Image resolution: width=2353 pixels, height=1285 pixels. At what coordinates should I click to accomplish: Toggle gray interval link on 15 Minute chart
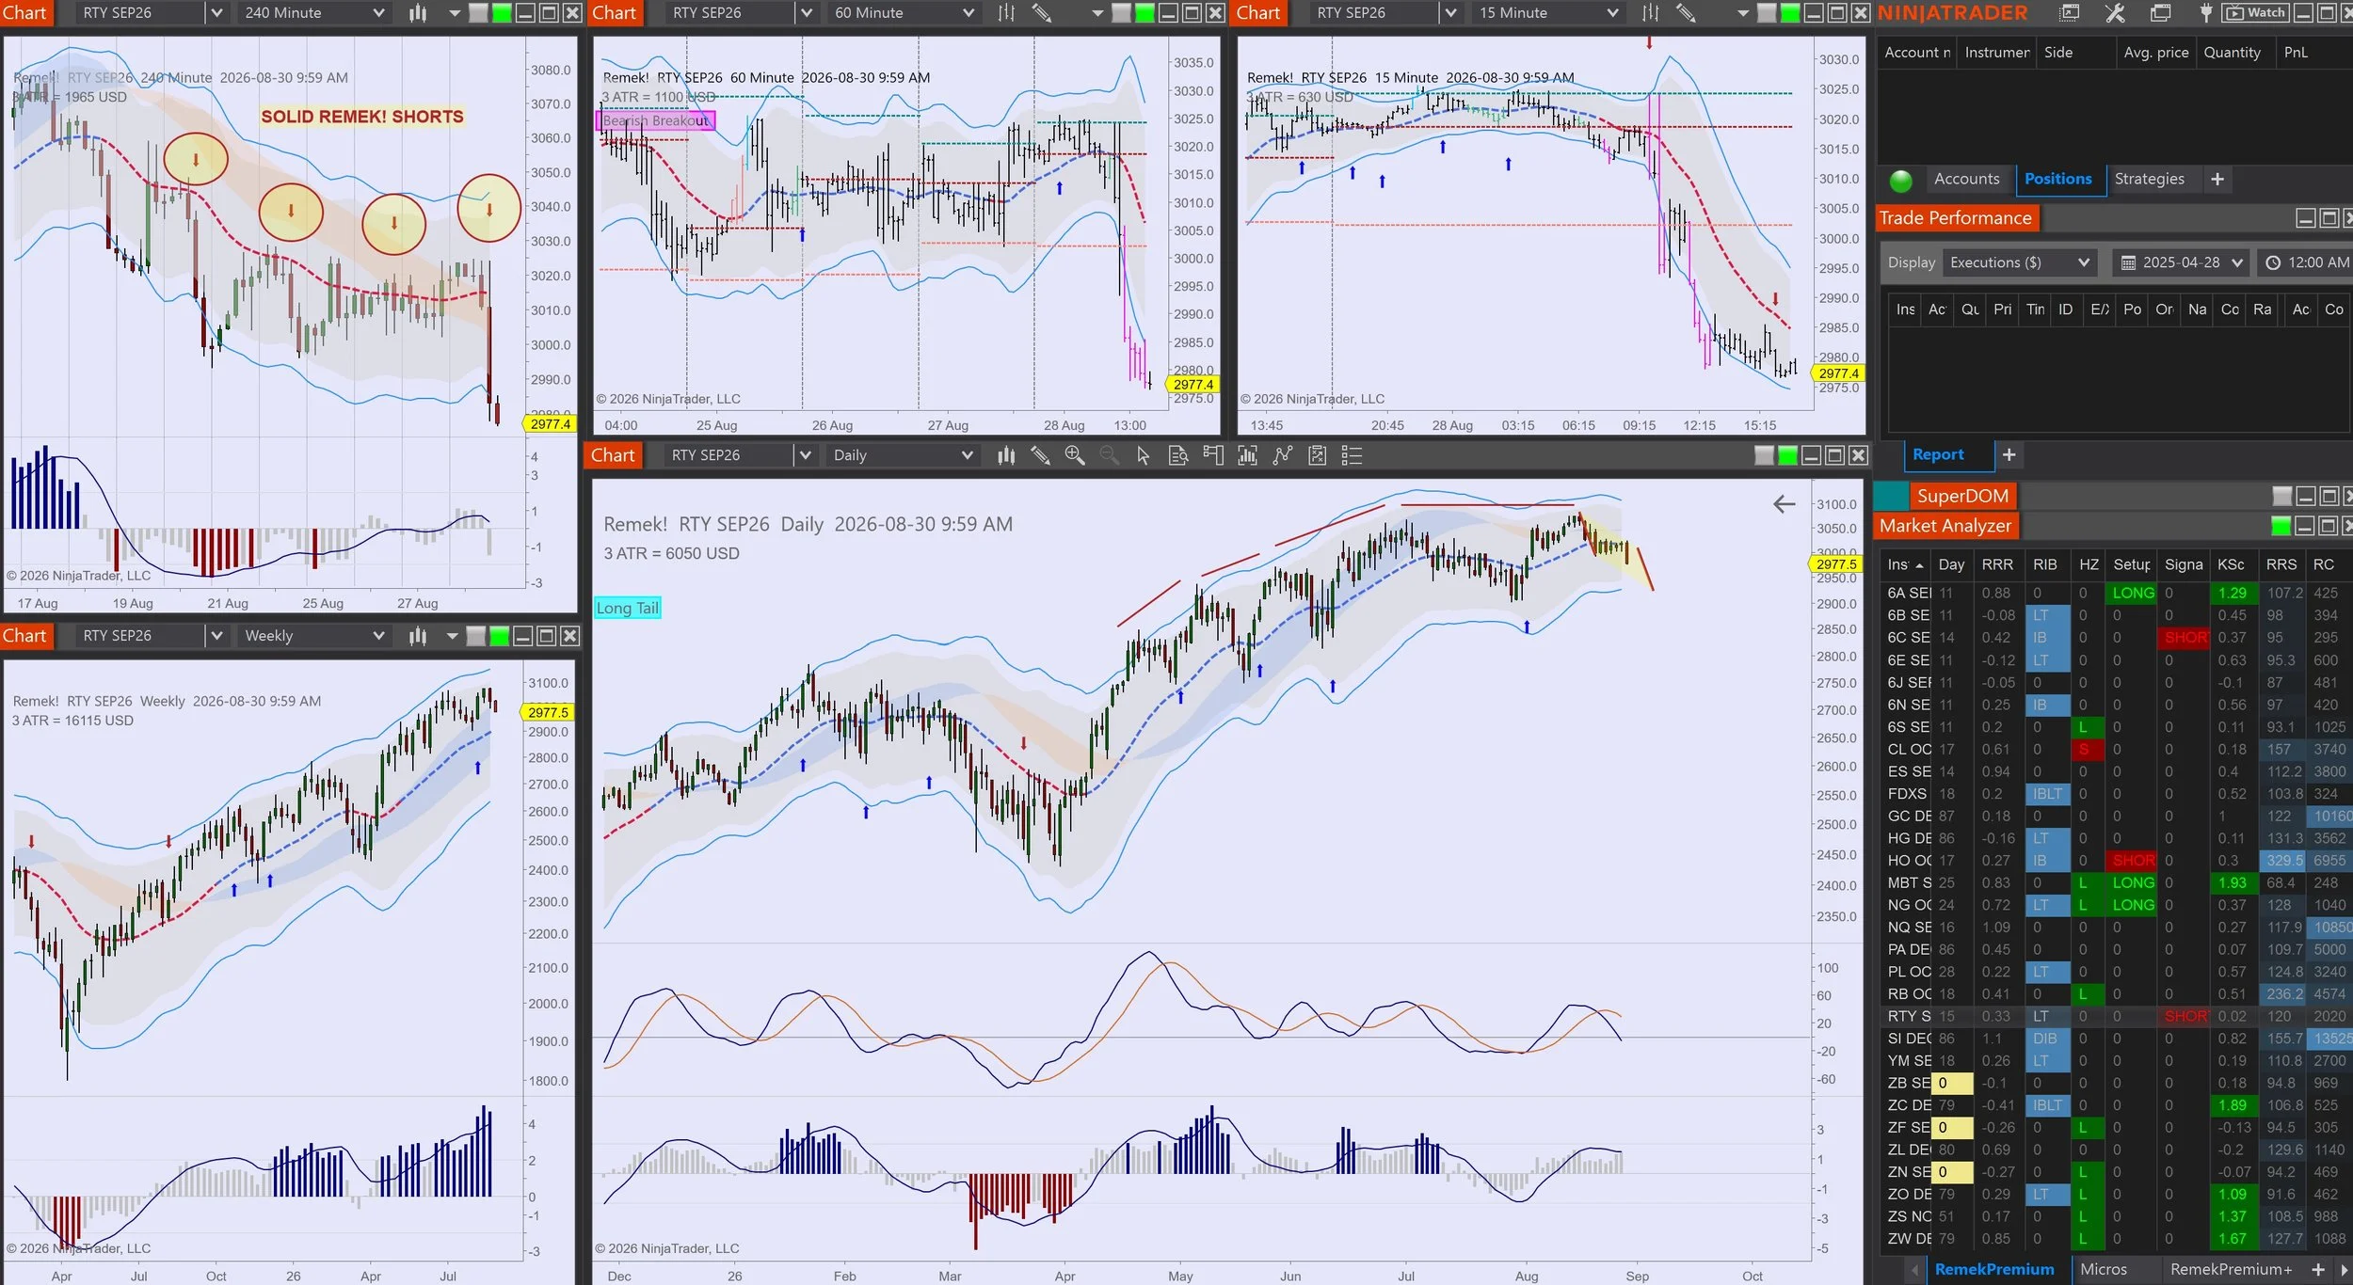pyautogui.click(x=1767, y=13)
